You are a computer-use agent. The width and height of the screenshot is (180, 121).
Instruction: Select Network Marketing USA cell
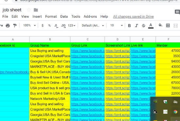pos(50,99)
